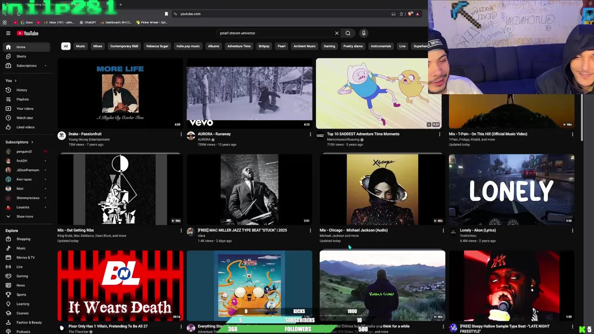Open Courses under Explore
This screenshot has height=334, width=594.
26,313
